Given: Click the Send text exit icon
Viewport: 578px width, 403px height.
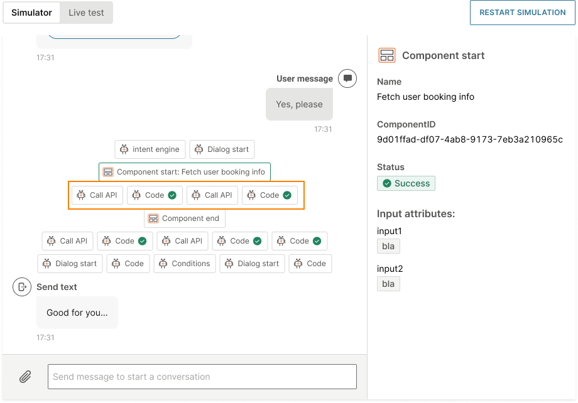Looking at the screenshot, I should click(22, 287).
